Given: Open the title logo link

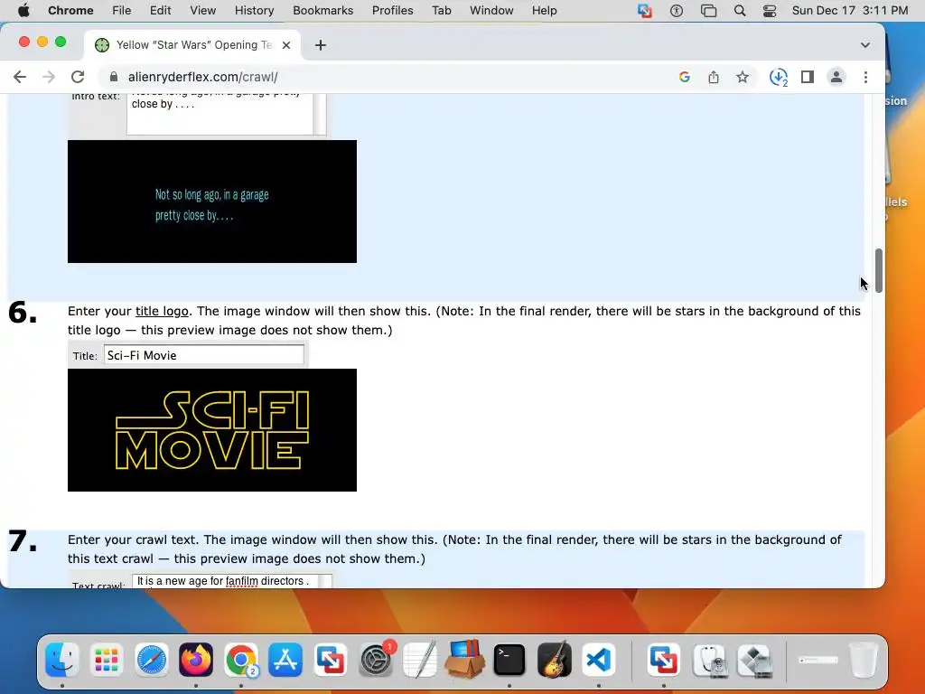Looking at the screenshot, I should click(162, 311).
